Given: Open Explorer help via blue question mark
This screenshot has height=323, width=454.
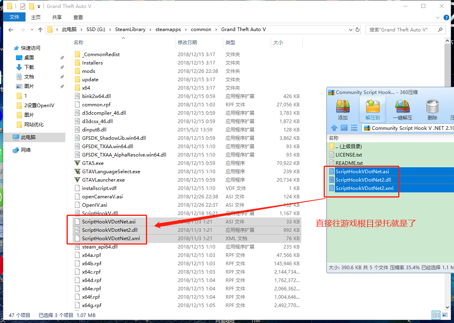Looking at the screenshot, I should [446, 18].
